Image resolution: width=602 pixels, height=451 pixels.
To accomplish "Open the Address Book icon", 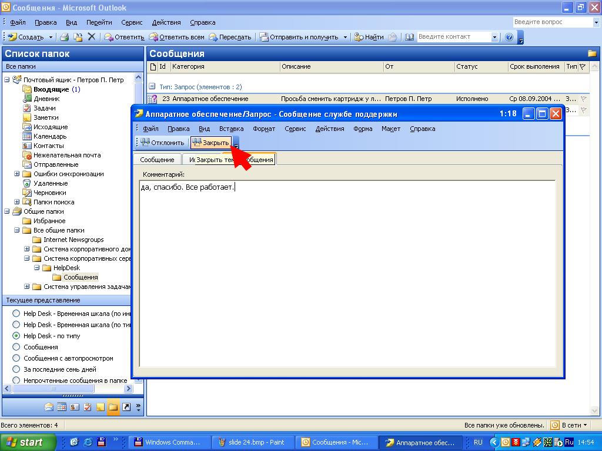I will tap(409, 37).
